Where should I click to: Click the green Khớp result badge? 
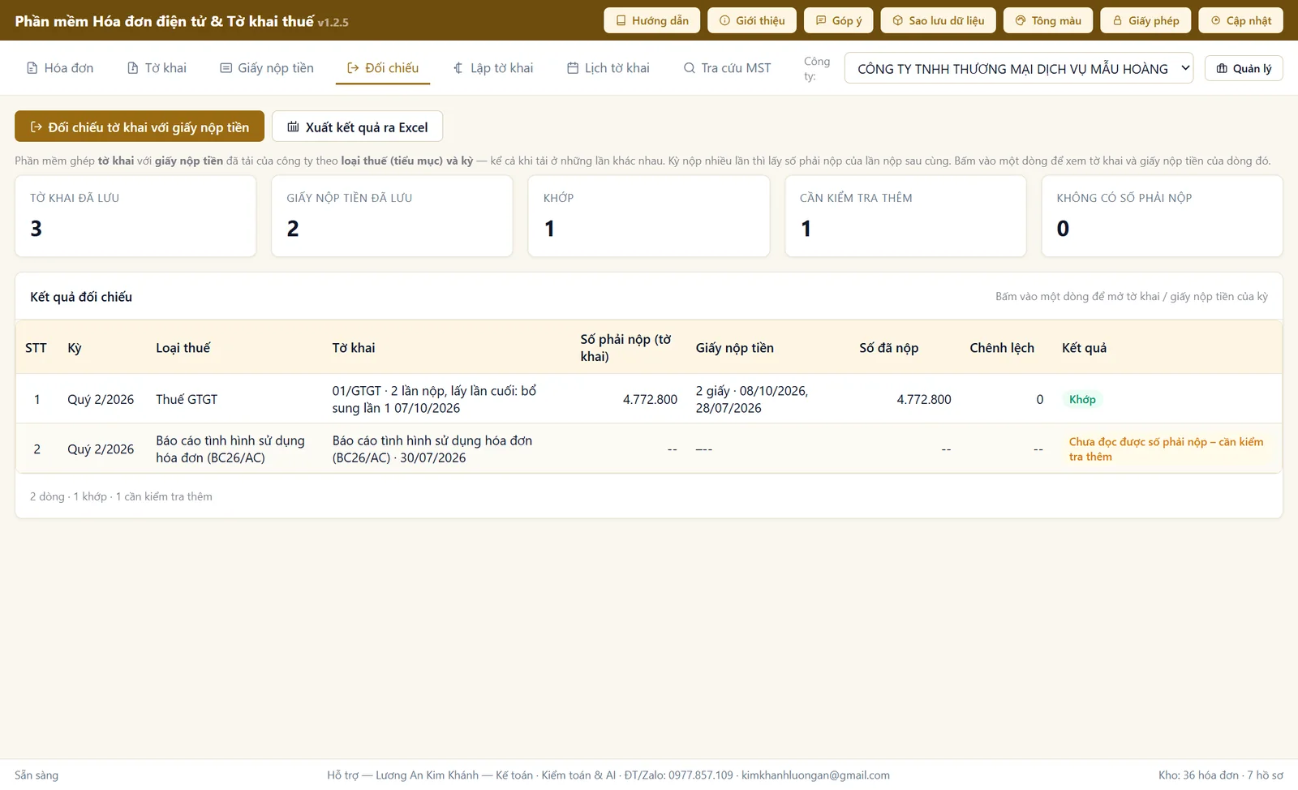click(1082, 399)
